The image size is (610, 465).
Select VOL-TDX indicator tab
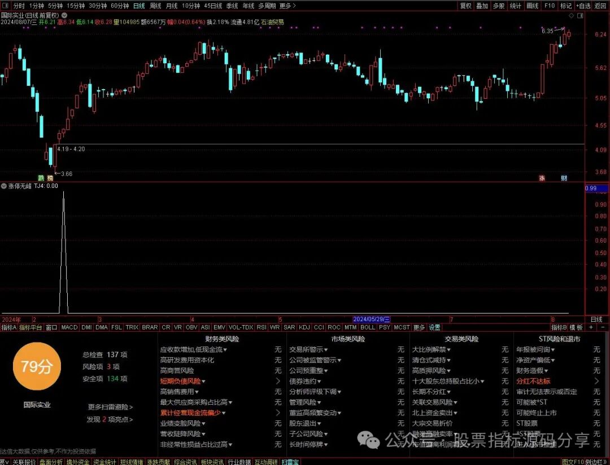[241, 327]
